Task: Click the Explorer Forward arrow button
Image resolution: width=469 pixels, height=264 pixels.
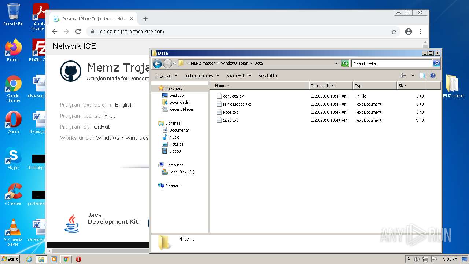Action: [x=167, y=64]
